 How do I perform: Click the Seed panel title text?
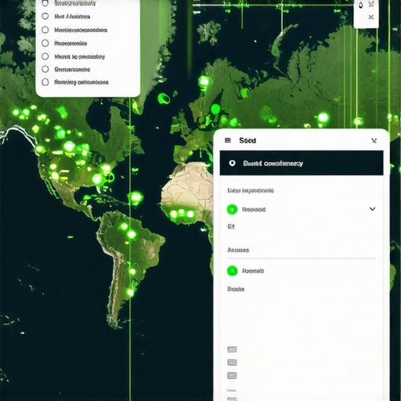click(x=247, y=140)
